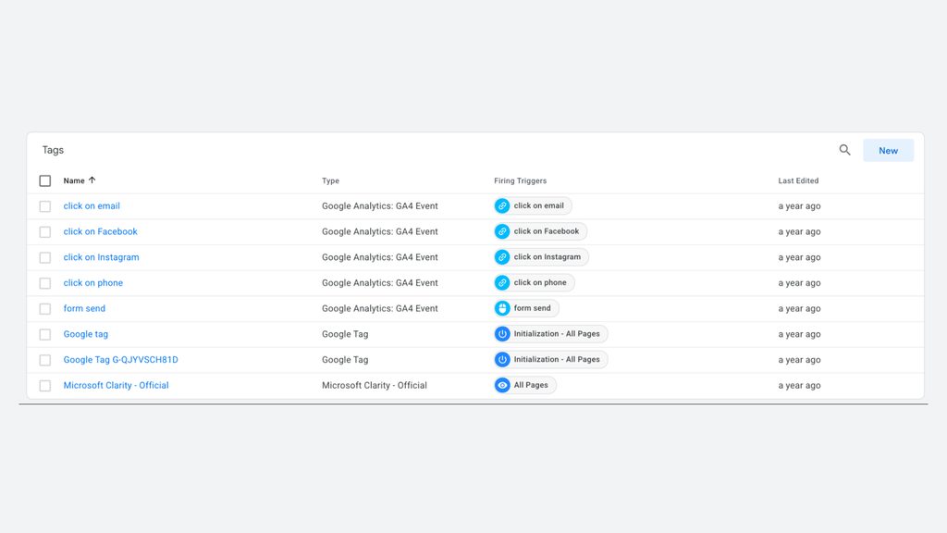
Task: Select Type text in the click on email row
Action: pos(380,206)
